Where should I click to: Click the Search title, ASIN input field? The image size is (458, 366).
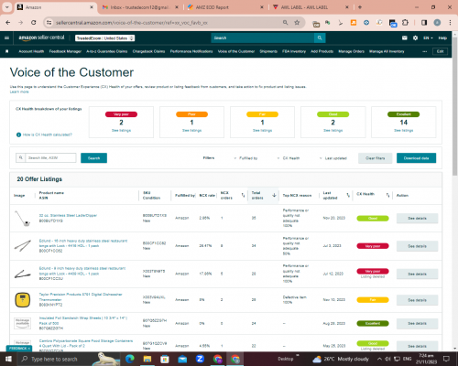click(x=50, y=157)
